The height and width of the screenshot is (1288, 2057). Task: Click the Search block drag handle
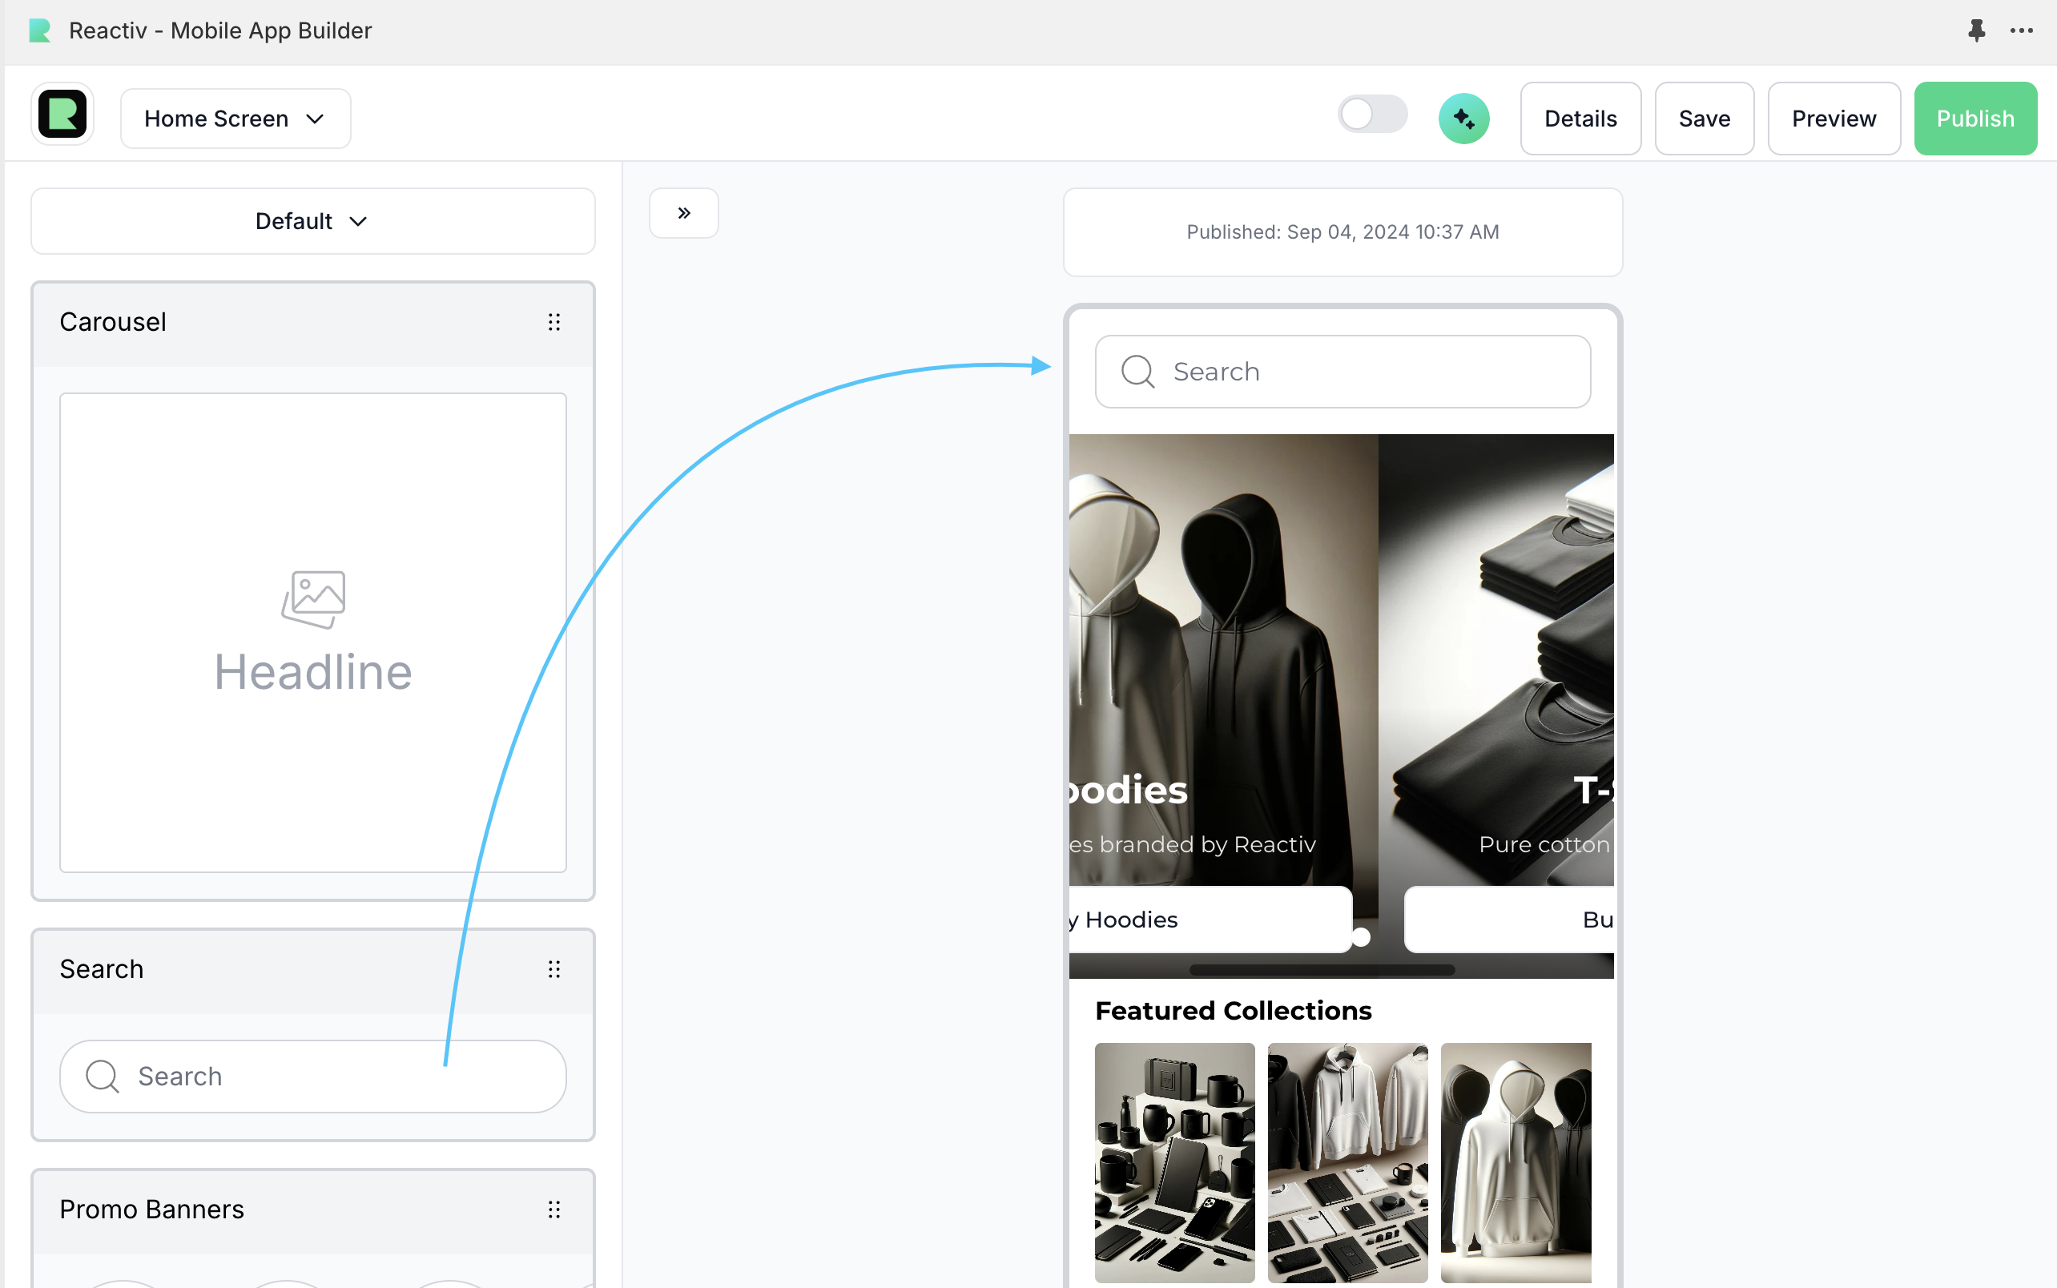[x=553, y=969]
